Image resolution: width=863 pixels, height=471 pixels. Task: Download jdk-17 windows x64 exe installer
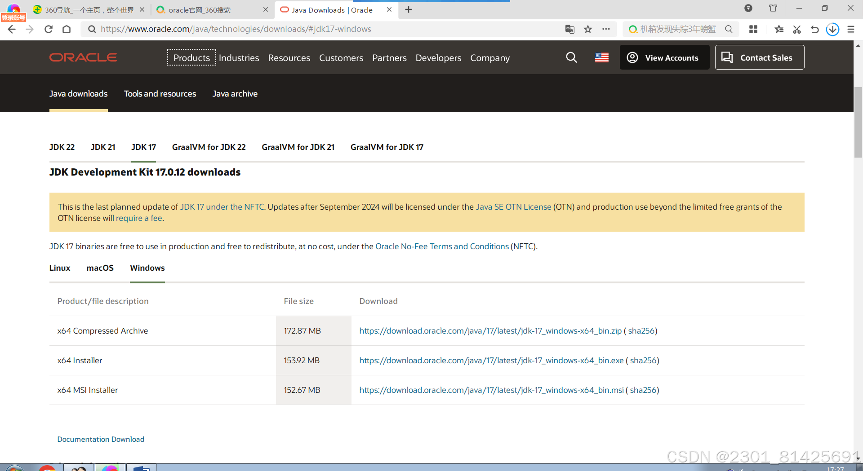pos(491,361)
